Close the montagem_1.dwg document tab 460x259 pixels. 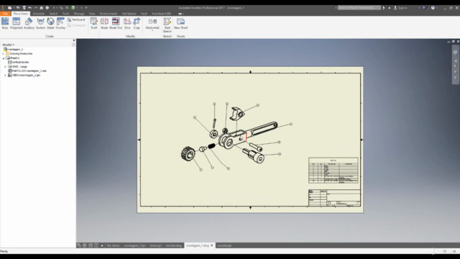212,245
